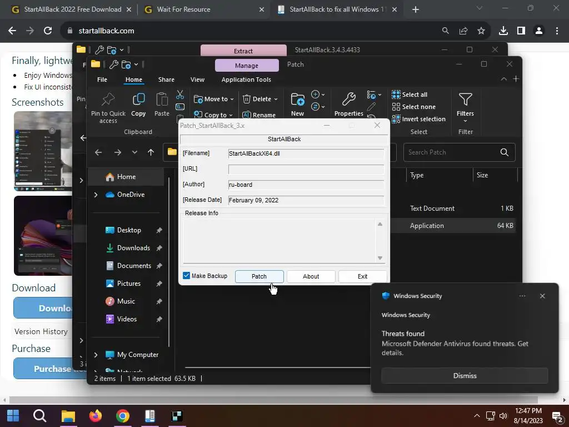This screenshot has width=569, height=427.
Task: Open Windows Start menu
Action: pos(13,416)
